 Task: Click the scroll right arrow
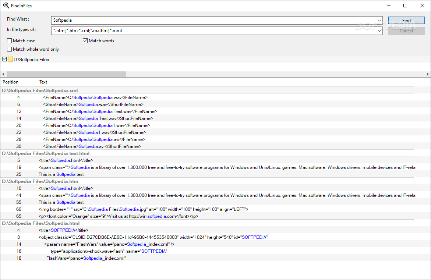coord(427,74)
